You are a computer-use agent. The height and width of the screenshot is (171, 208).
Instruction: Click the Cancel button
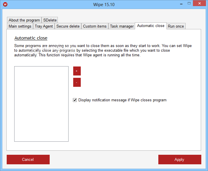pos(28,159)
